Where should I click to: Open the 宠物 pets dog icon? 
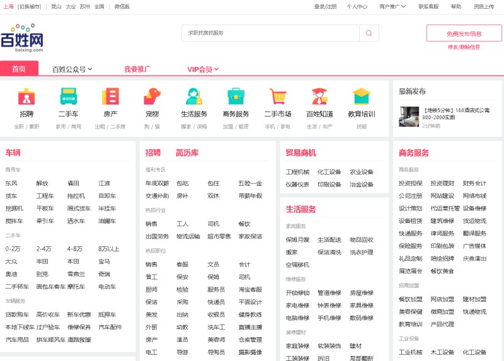pyautogui.click(x=152, y=96)
